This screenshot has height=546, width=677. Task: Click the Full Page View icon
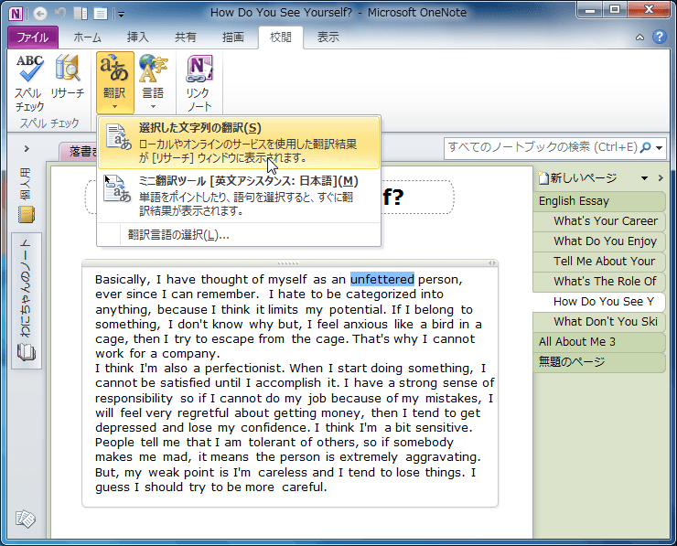(x=101, y=14)
